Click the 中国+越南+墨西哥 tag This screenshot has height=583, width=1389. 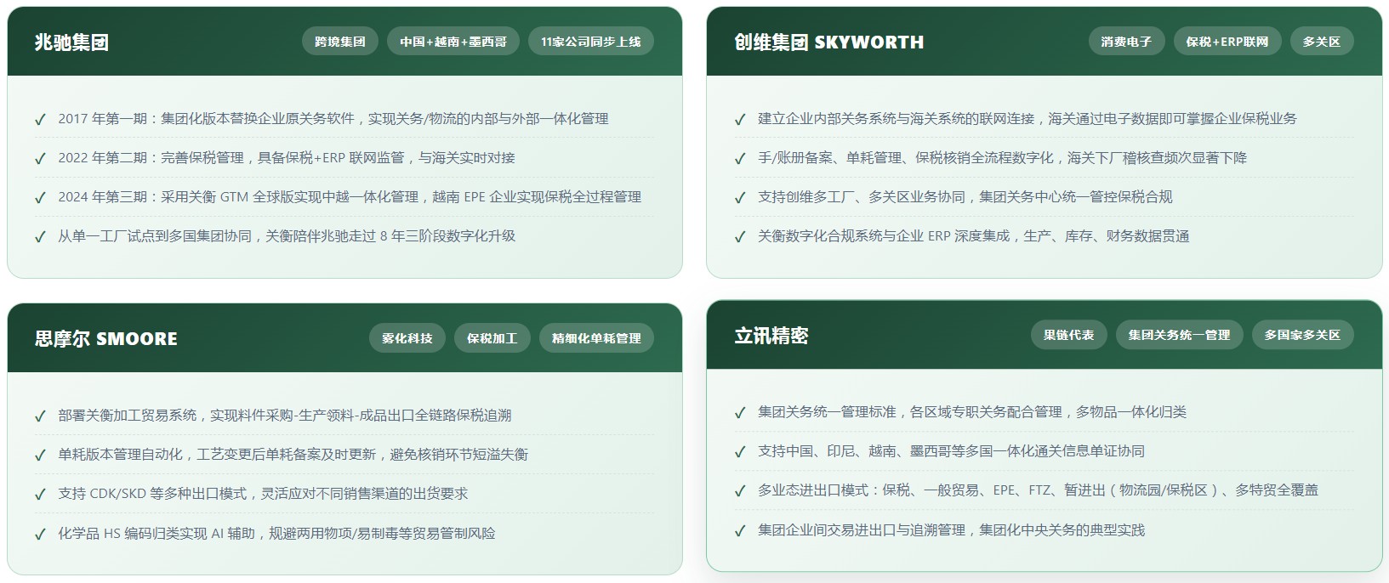coord(453,42)
